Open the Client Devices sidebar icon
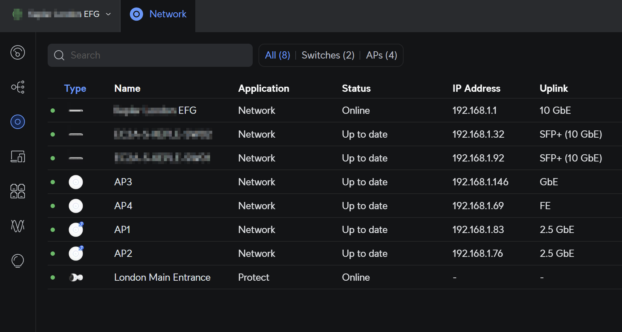The width and height of the screenshot is (622, 332). click(x=18, y=156)
